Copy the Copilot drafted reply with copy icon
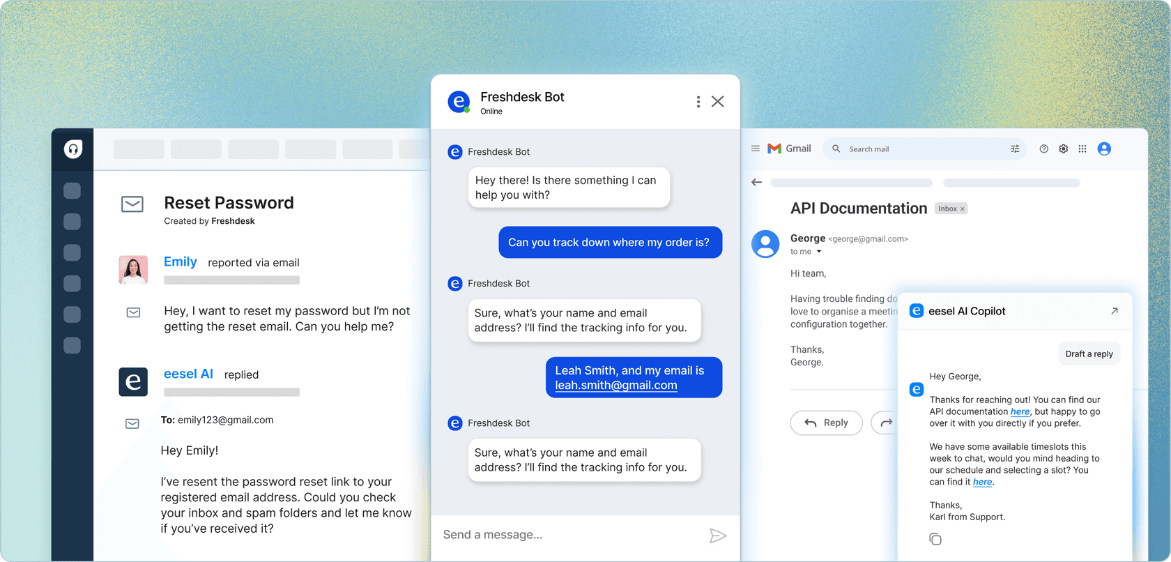 (x=935, y=539)
